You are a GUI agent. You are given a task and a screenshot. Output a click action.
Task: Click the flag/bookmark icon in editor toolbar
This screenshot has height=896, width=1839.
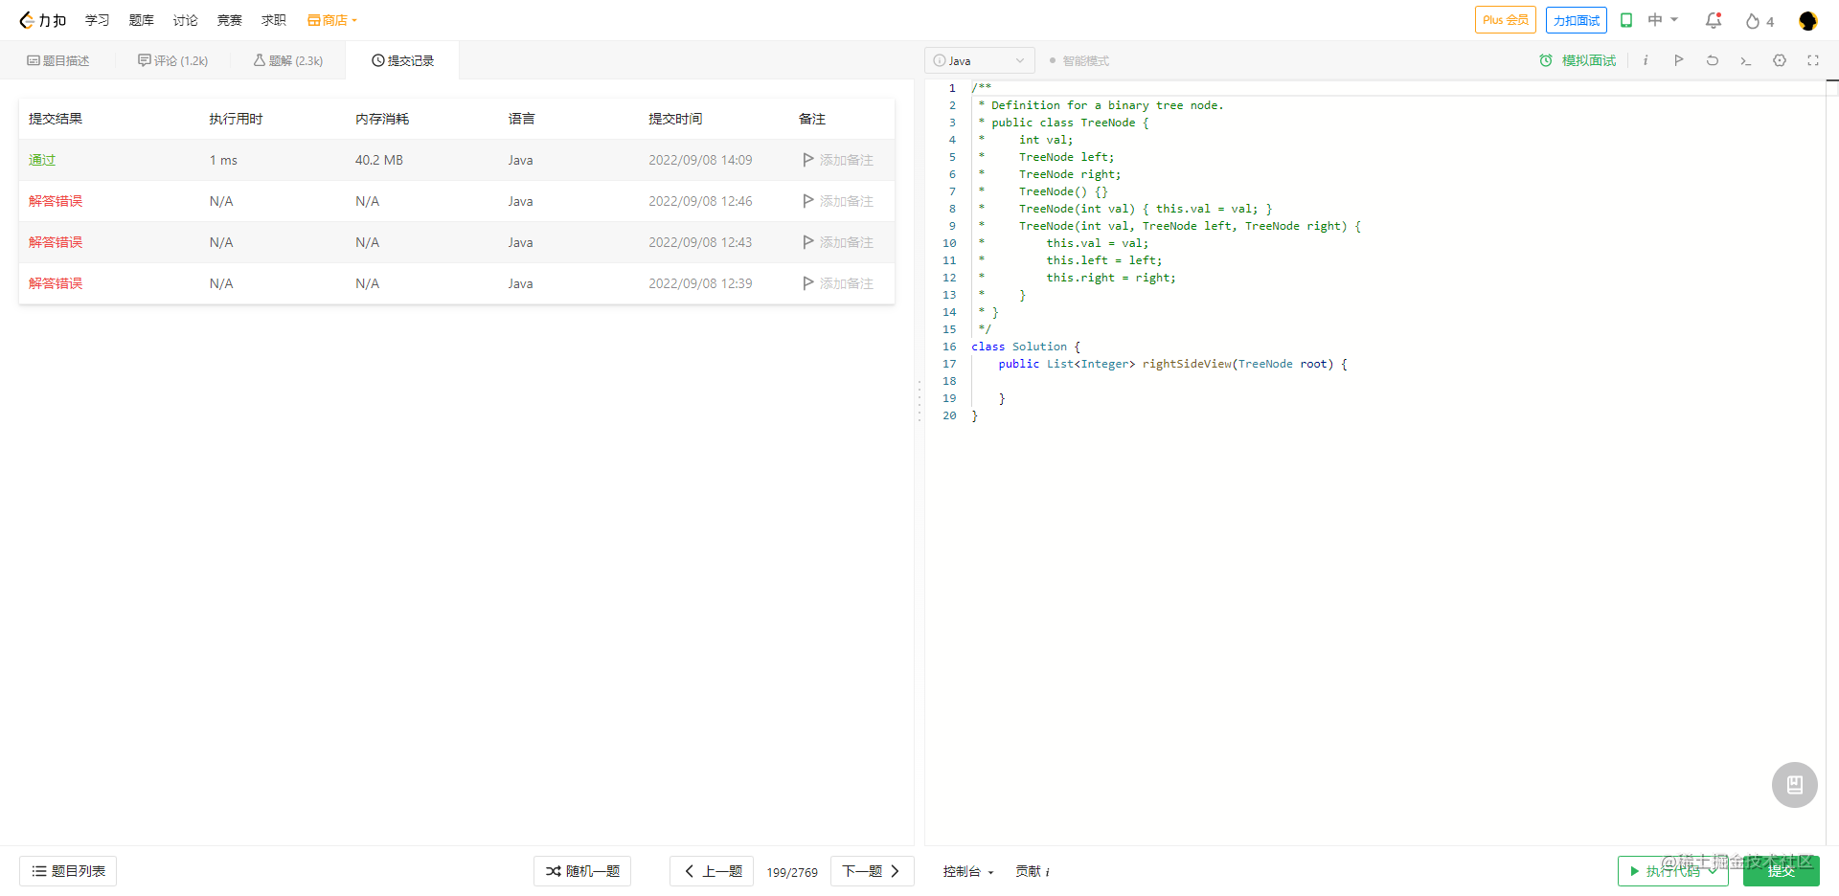point(1679,60)
